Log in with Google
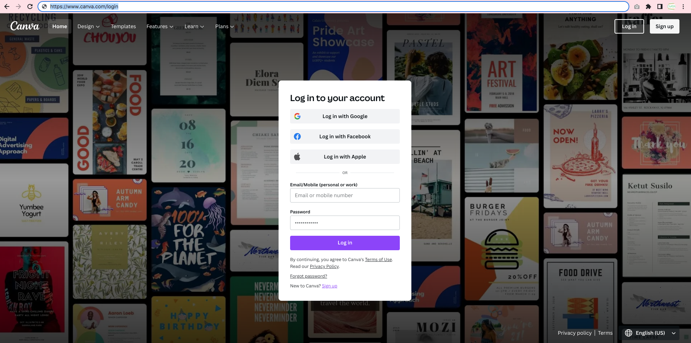The width and height of the screenshot is (691, 343). pos(345,116)
